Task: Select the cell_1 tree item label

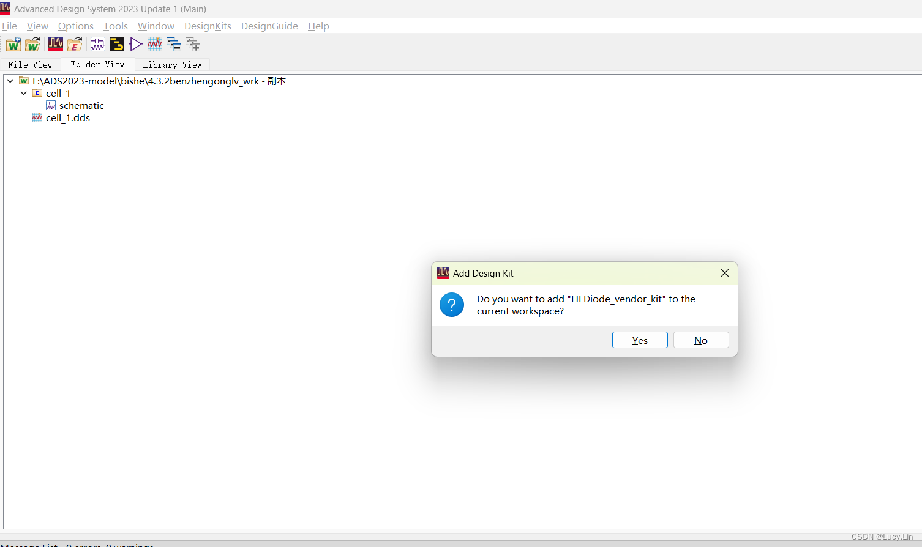Action: tap(58, 93)
